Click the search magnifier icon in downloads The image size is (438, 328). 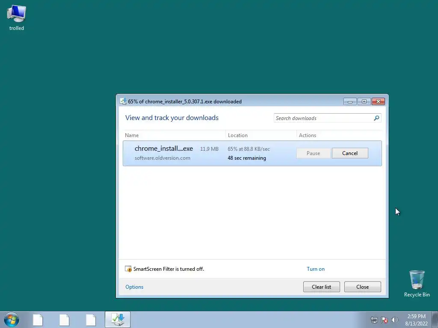[376, 118]
